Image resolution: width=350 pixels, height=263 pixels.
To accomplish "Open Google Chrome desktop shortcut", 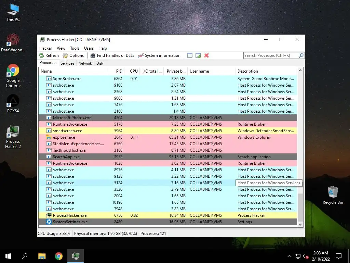I will point(13,76).
